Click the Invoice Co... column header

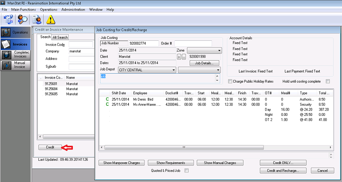point(54,78)
